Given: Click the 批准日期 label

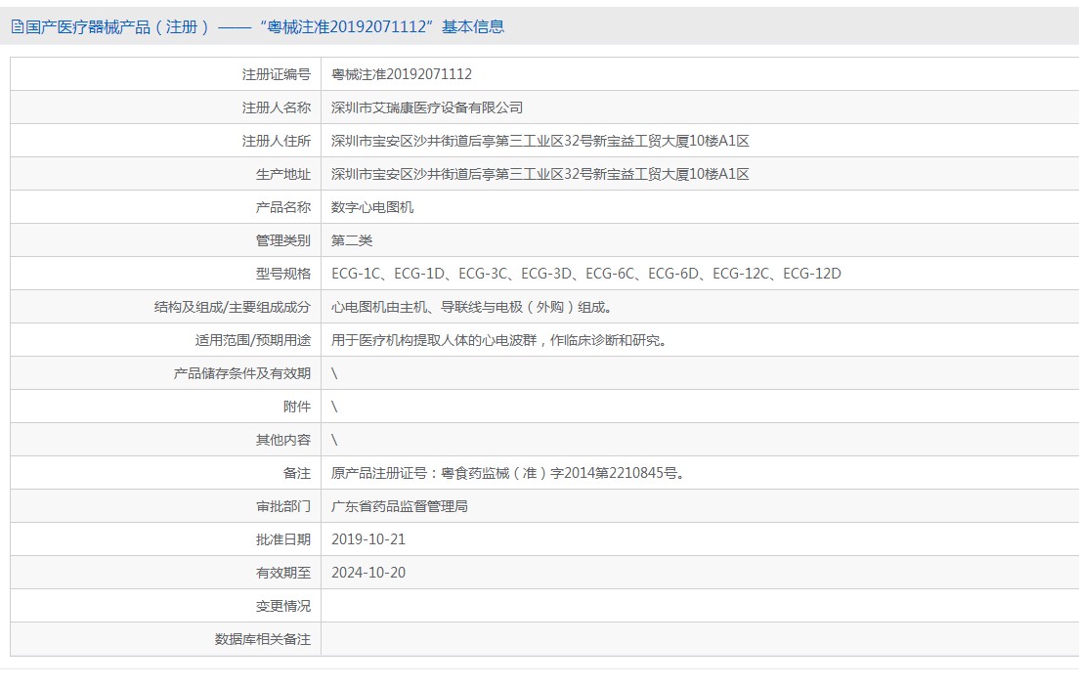Looking at the screenshot, I should [x=282, y=539].
